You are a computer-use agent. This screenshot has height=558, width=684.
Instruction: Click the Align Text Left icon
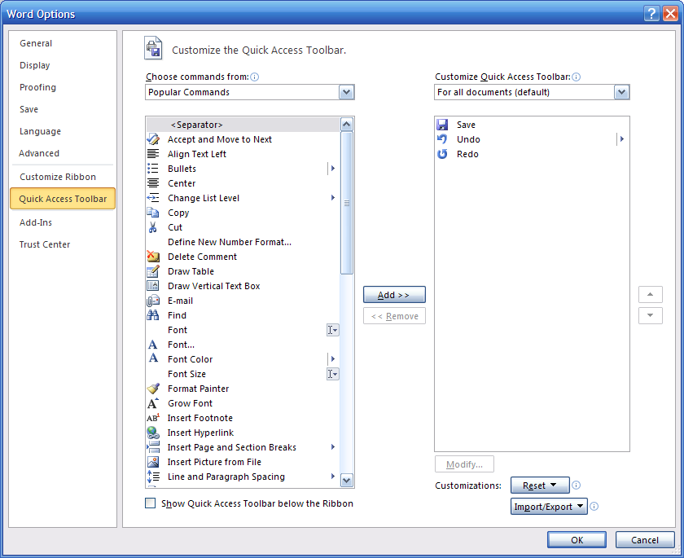153,154
